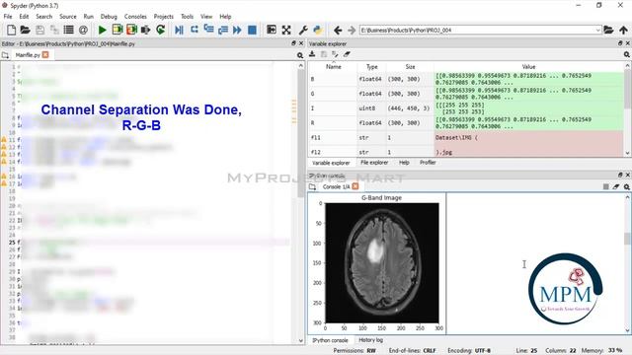Open the File menu
The image size is (632, 355).
click(8, 17)
